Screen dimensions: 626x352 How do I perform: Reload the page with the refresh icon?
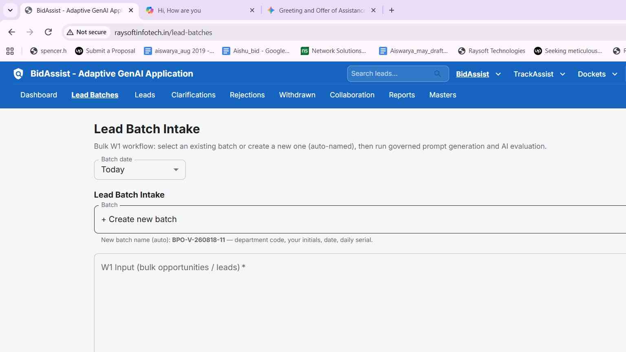coord(48,32)
